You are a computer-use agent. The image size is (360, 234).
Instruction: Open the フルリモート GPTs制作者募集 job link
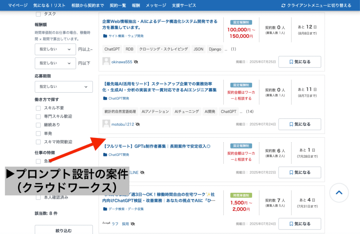tap(157, 146)
